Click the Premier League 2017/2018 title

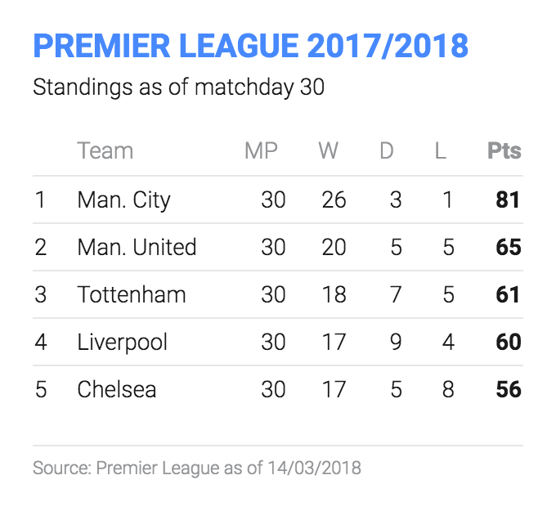click(x=251, y=46)
